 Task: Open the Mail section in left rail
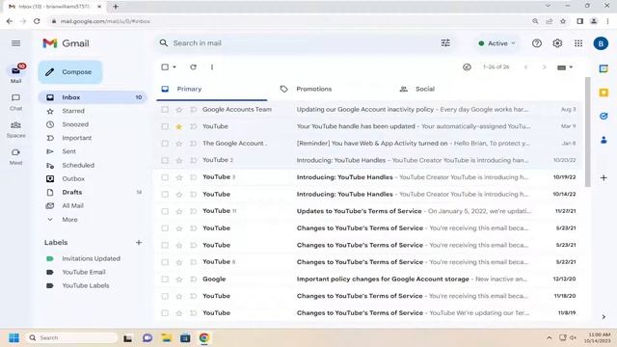pyautogui.click(x=15, y=73)
